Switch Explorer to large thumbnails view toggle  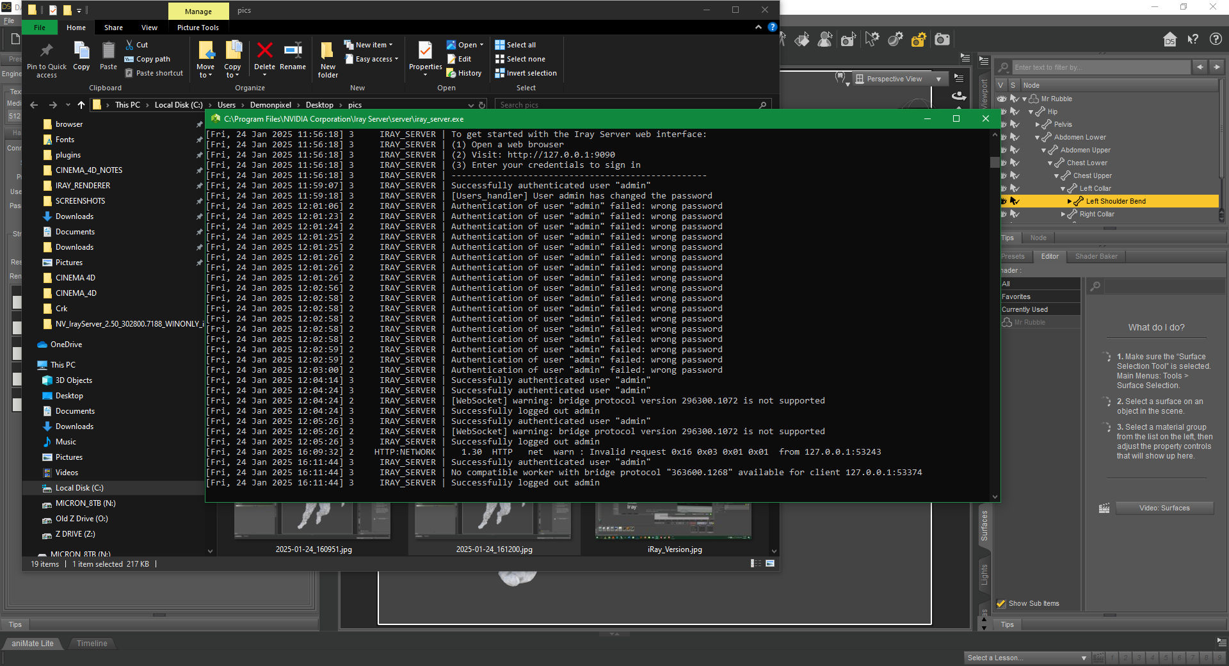770,564
